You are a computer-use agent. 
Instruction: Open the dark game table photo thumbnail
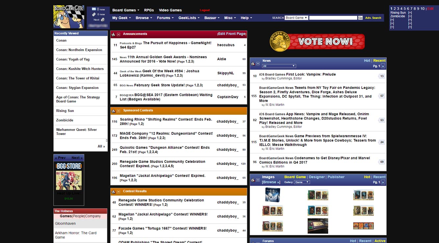click(318, 226)
